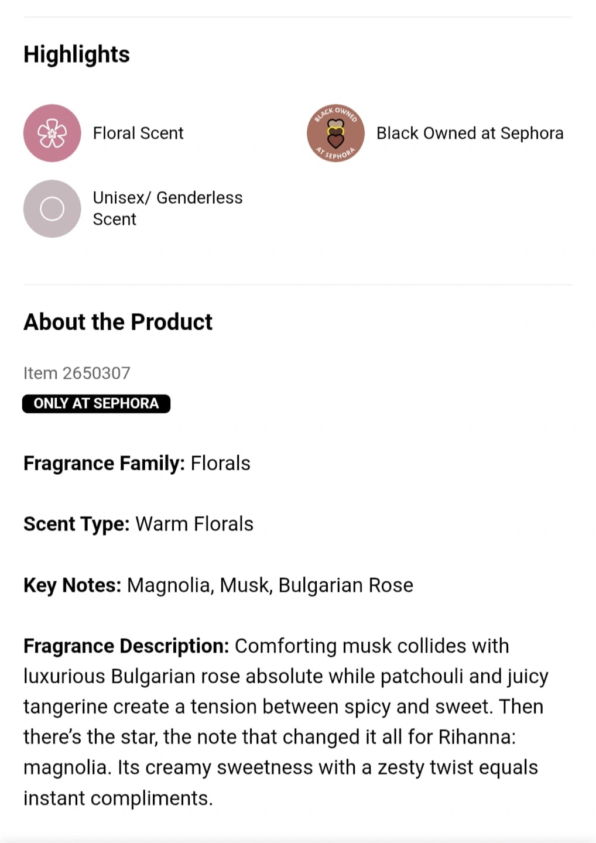
Task: Click the Key Notes label
Action: 72,585
